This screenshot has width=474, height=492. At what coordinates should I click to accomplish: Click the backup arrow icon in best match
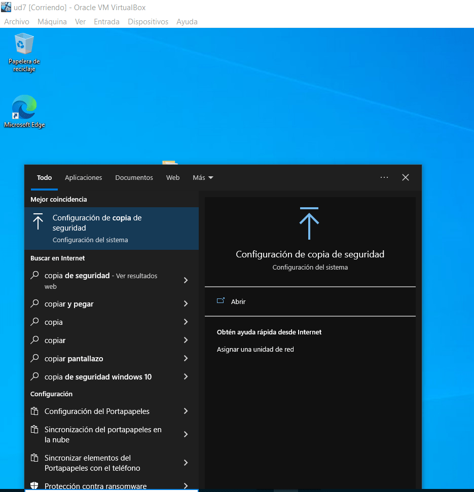click(38, 222)
